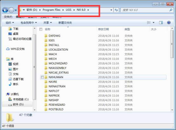Click the file list vertical scrollbar thumb
Image resolution: width=176 pixels, height=130 pixels.
pos(172,44)
